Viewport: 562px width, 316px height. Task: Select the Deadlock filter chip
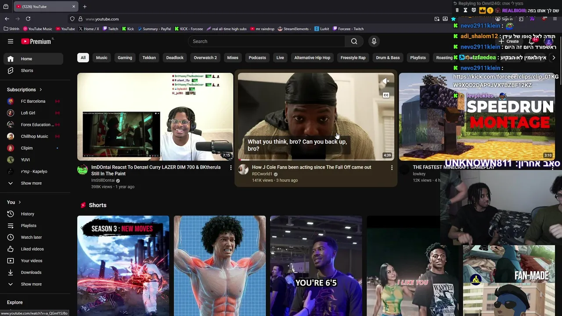tap(175, 57)
